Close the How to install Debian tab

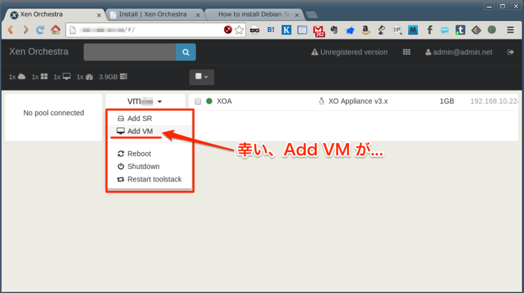click(297, 15)
